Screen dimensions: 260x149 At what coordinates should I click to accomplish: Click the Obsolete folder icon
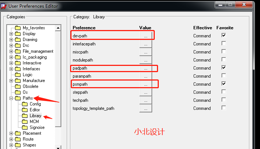pos(18,86)
